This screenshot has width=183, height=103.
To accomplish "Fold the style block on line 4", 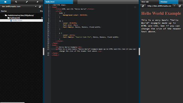I will pyautogui.click(x=50, y=11).
